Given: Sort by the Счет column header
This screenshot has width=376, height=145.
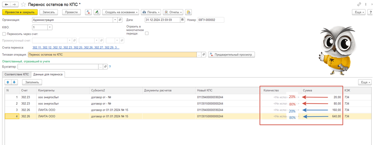Looking at the screenshot, I should (27, 90).
